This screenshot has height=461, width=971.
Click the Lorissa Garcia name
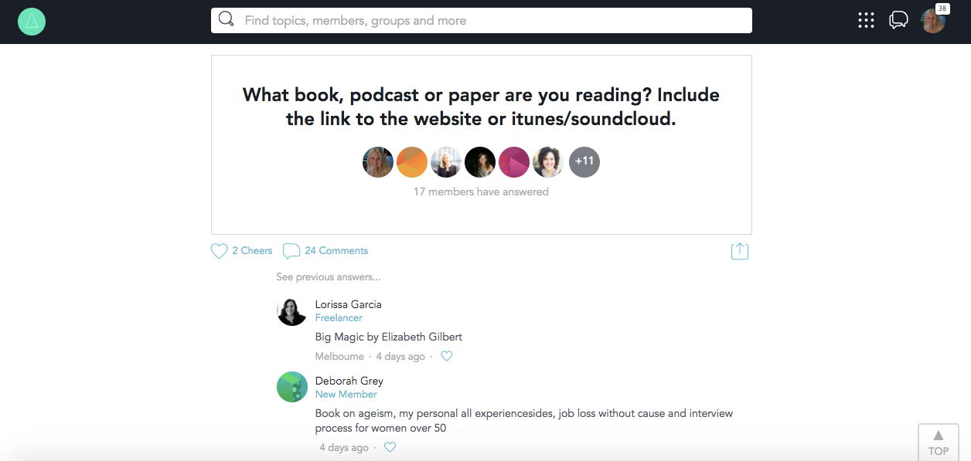click(x=349, y=304)
